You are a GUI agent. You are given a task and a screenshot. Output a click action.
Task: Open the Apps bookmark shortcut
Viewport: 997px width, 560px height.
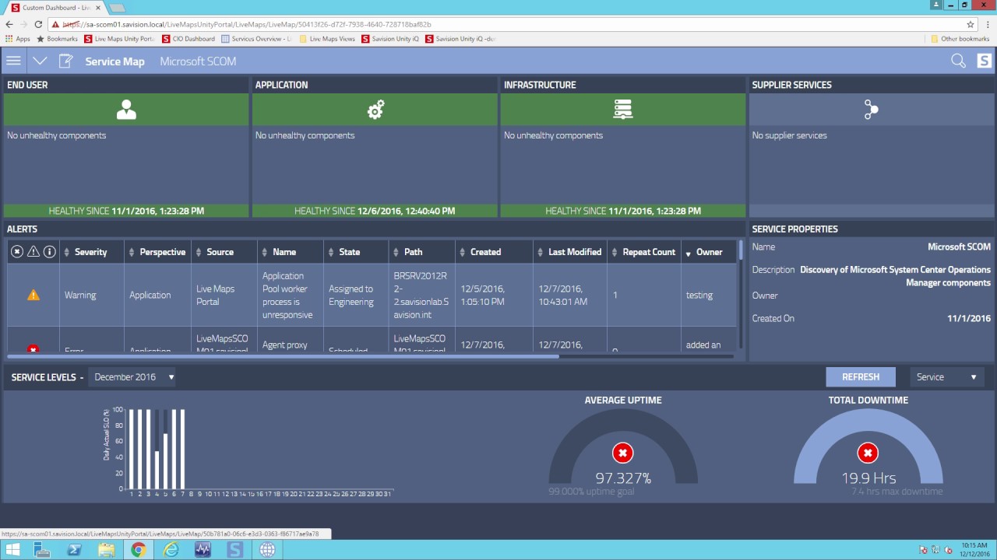pyautogui.click(x=17, y=38)
